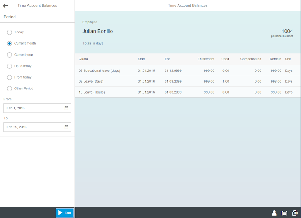Viewport: 301px width, 218px height.
Task: Click the Run arrow icon
Action: click(60, 212)
